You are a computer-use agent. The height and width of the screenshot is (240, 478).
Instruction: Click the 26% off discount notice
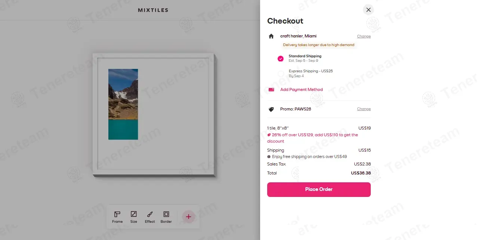click(x=312, y=138)
